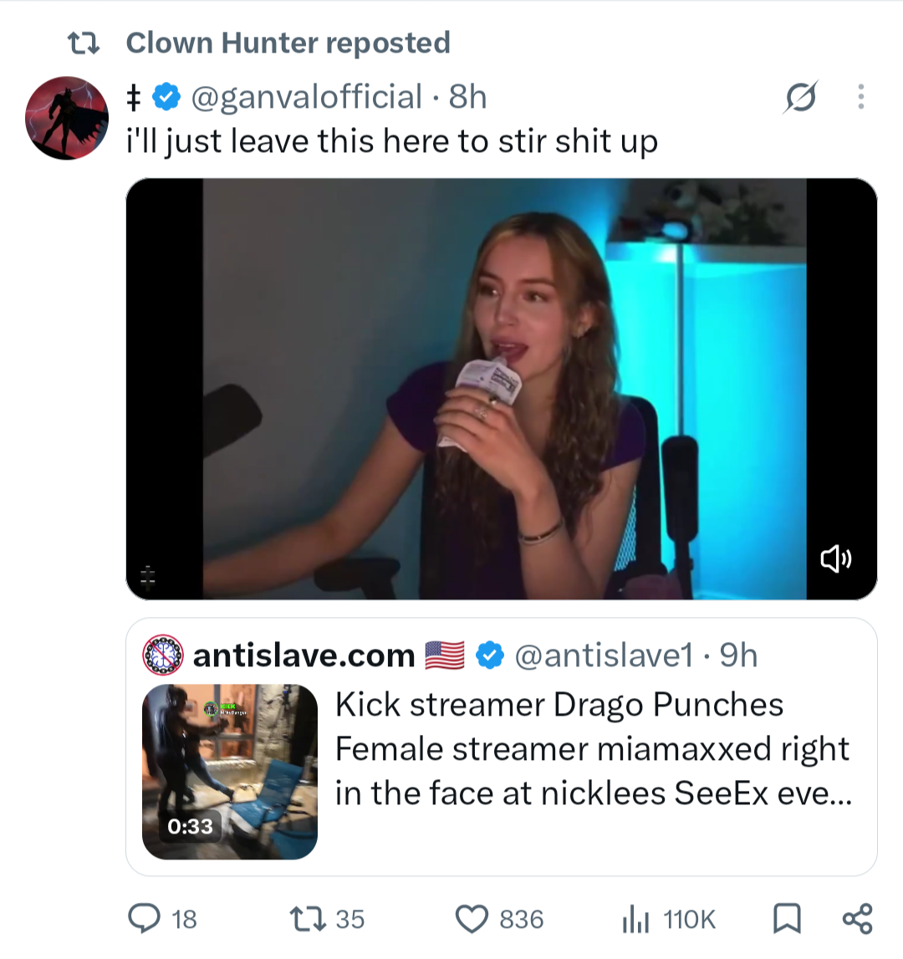This screenshot has width=903, height=959.
Task: Click the antislave.com round profile avatar
Action: point(163,655)
